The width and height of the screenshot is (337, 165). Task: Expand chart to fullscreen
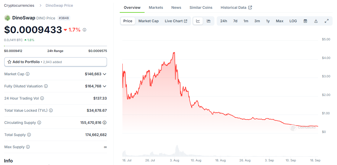327,21
